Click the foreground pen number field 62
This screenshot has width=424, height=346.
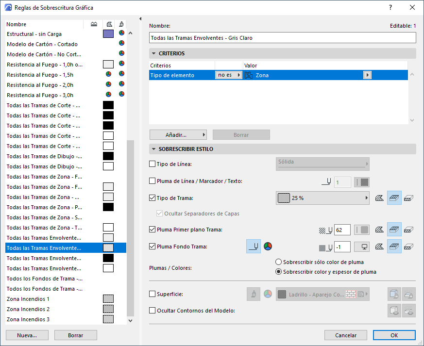point(342,230)
